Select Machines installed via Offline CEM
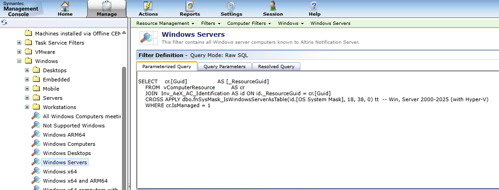Image resolution: width=499 pixels, height=190 pixels. [x=78, y=33]
